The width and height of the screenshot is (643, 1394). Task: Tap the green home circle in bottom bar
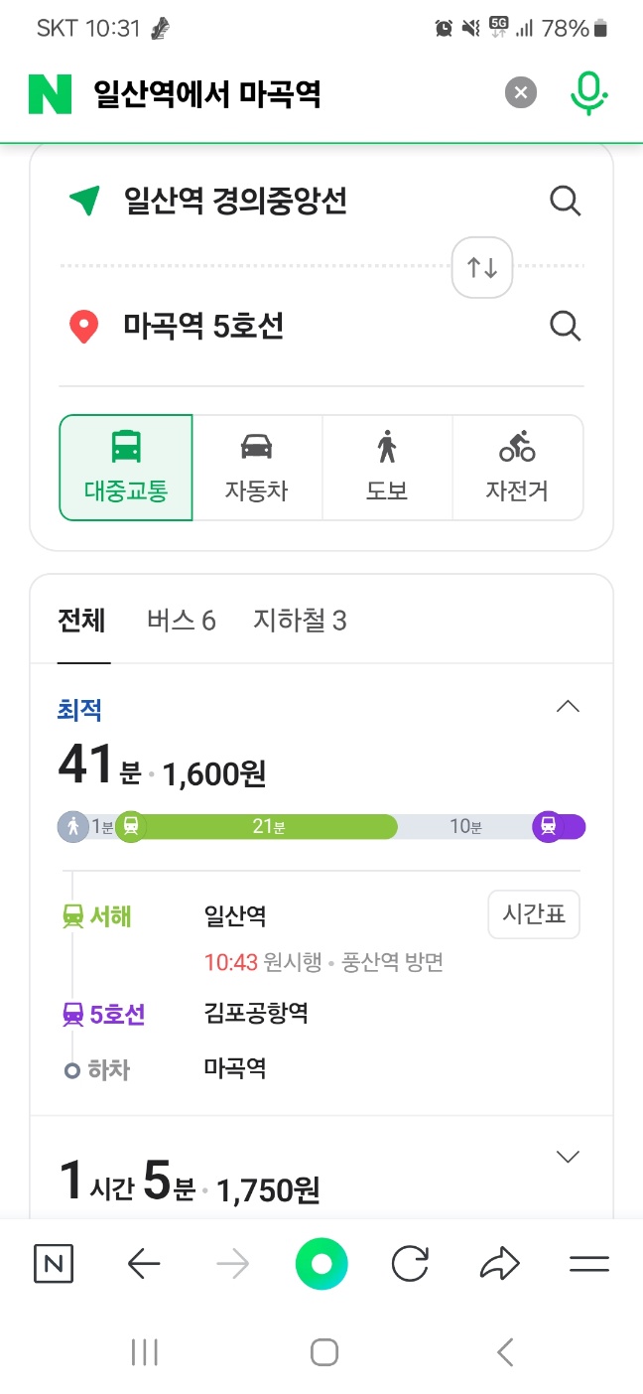[x=321, y=1263]
